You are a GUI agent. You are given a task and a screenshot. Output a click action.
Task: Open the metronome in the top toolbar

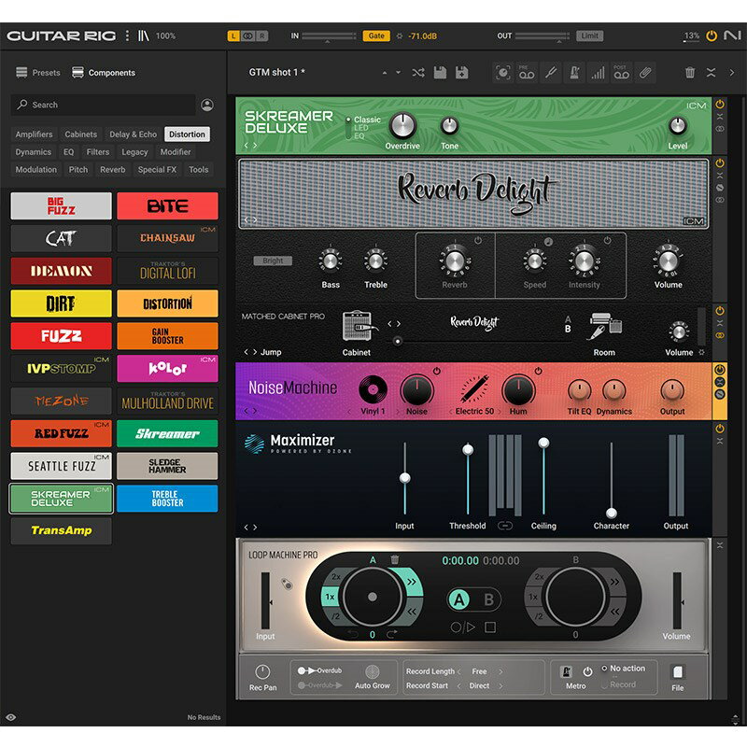point(574,73)
